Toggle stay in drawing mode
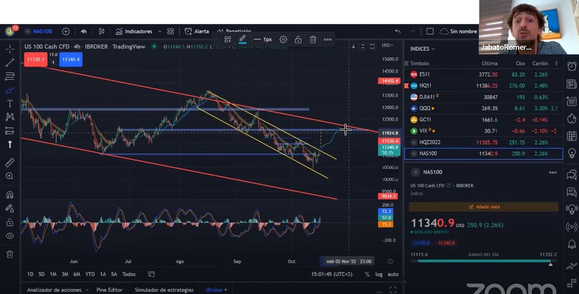This screenshot has height=294, width=579. pyautogui.click(x=10, y=208)
